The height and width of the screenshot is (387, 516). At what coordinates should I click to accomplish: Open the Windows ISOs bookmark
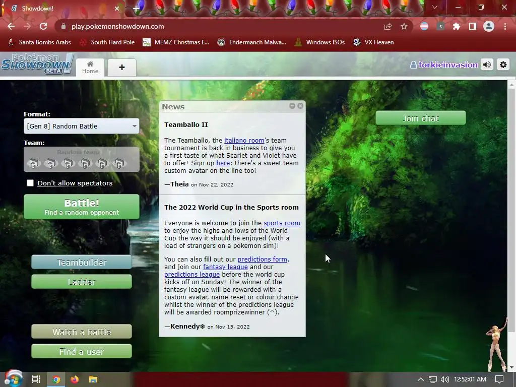click(x=320, y=42)
